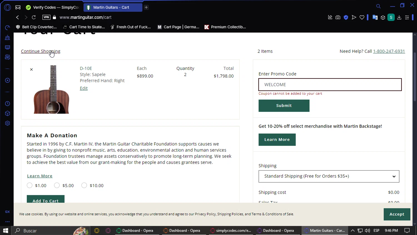Reload the Martin Guitars cart page
This screenshot has height=235, width=417.
(x=34, y=17)
